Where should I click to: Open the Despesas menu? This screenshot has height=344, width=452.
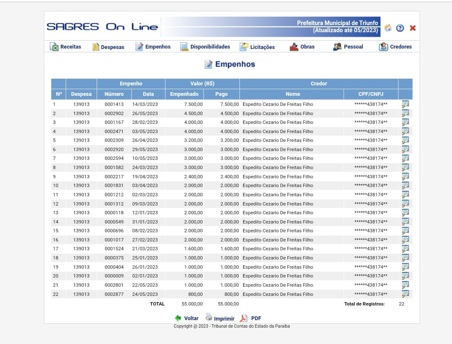click(108, 47)
